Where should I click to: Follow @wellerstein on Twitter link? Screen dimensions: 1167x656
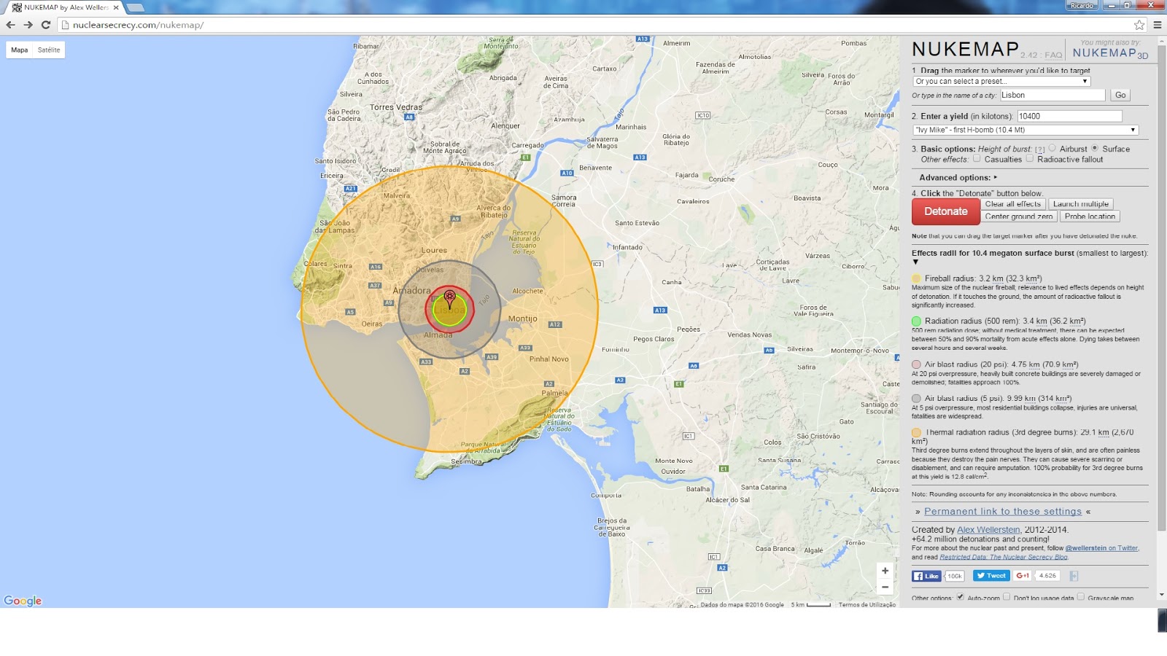[1101, 548]
